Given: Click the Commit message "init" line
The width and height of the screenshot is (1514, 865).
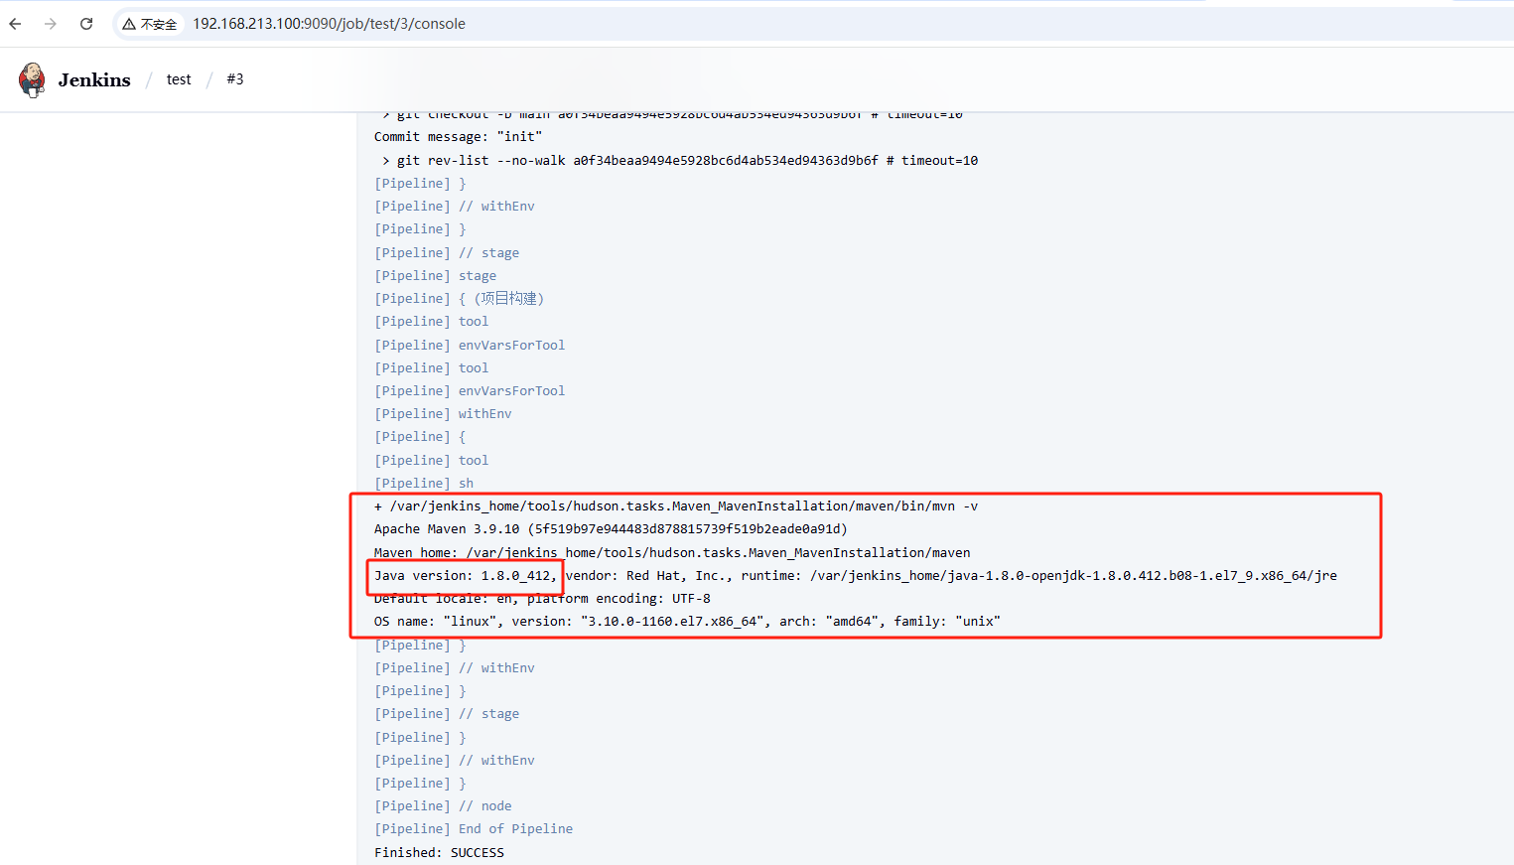Looking at the screenshot, I should point(458,137).
